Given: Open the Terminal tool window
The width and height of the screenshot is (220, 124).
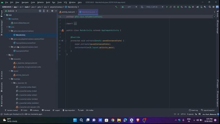Looking at the screenshot, I should point(46,110).
